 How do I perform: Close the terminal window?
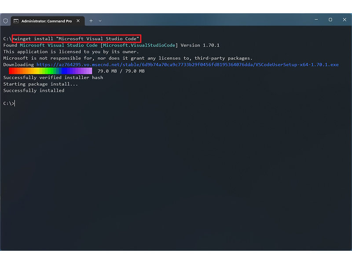tap(345, 20)
